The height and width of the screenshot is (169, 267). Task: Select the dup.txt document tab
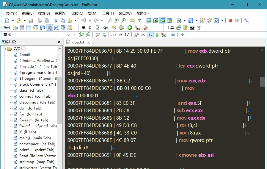78,42
